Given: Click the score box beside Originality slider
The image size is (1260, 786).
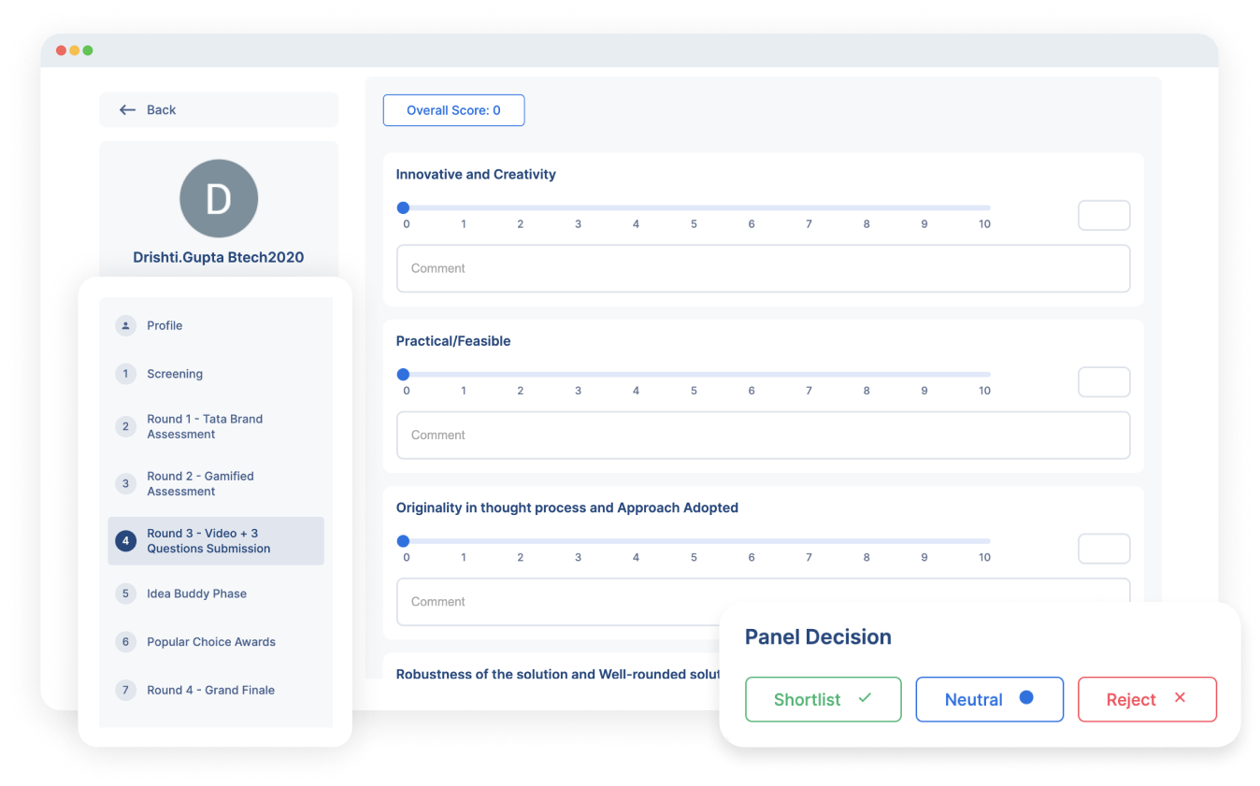Looking at the screenshot, I should [1104, 549].
